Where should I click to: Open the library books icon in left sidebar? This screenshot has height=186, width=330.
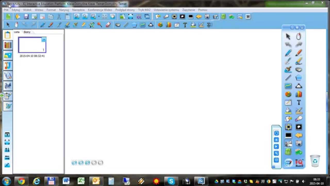pos(8,45)
